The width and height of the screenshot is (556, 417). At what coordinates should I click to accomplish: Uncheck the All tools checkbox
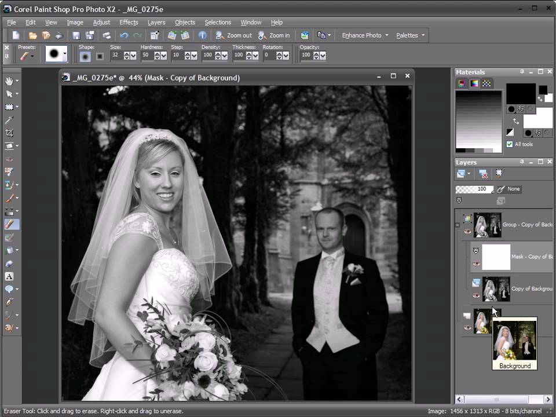pyautogui.click(x=510, y=144)
